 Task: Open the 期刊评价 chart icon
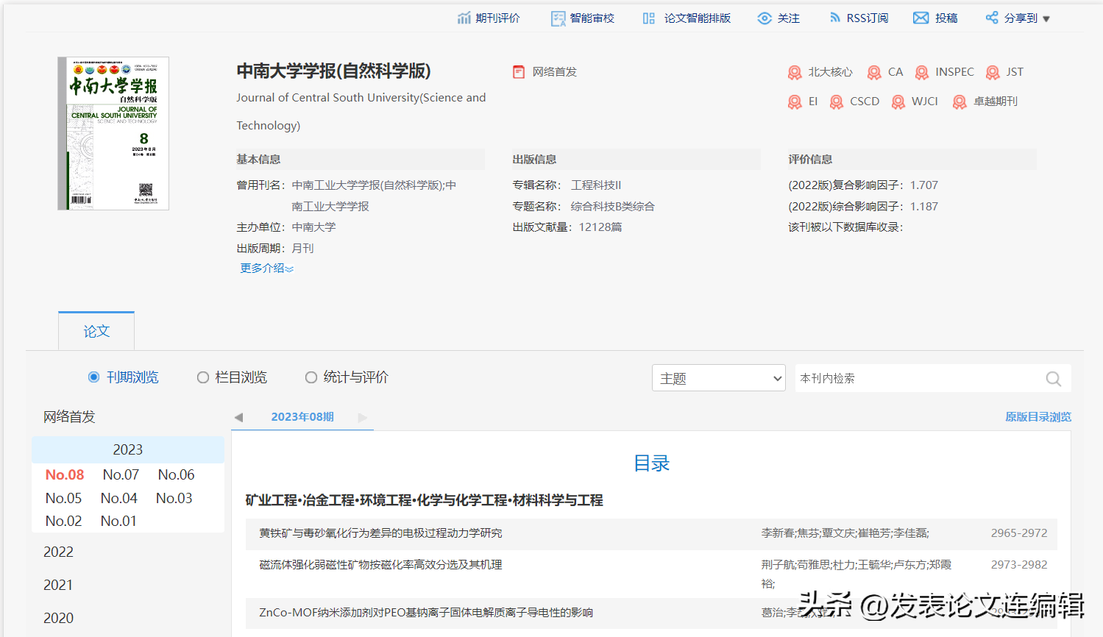coord(464,18)
